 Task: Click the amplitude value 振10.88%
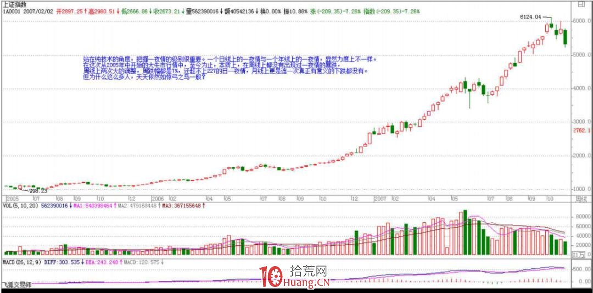[295, 12]
